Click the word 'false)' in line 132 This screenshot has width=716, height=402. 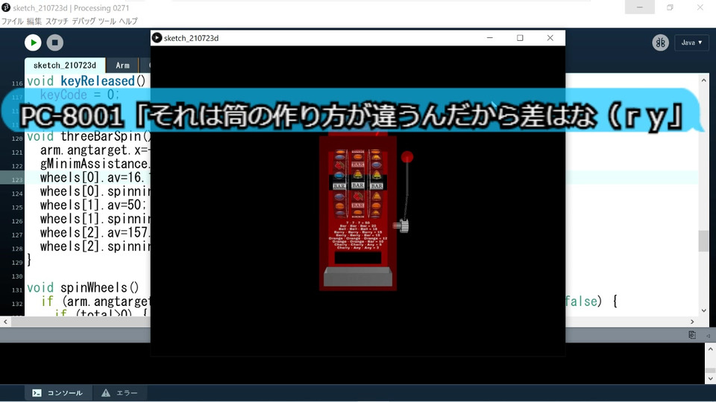coord(582,301)
